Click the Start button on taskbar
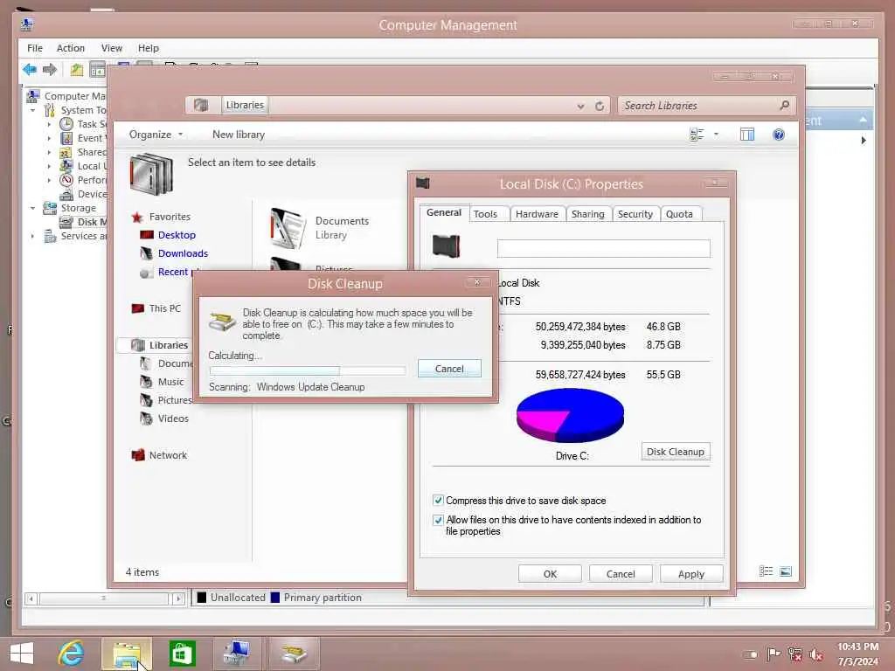The height and width of the screenshot is (671, 895). (x=22, y=654)
